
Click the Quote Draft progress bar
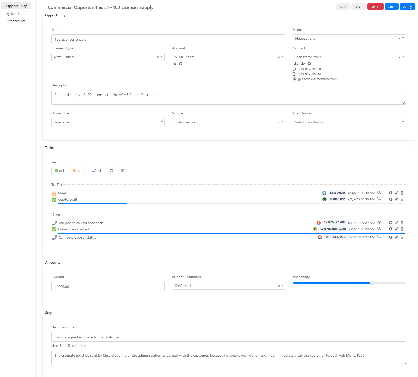231,204
